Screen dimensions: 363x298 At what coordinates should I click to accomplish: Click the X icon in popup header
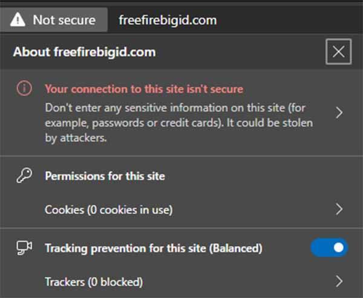[338, 51]
